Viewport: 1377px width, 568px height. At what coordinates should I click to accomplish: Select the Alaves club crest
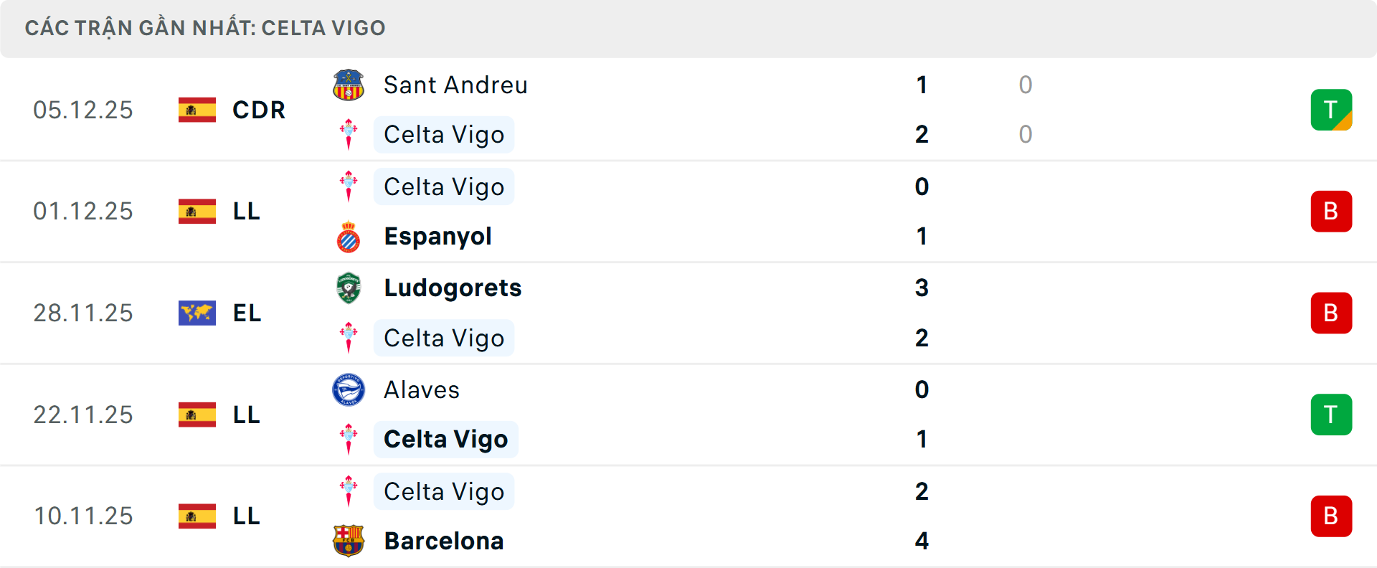(x=349, y=390)
